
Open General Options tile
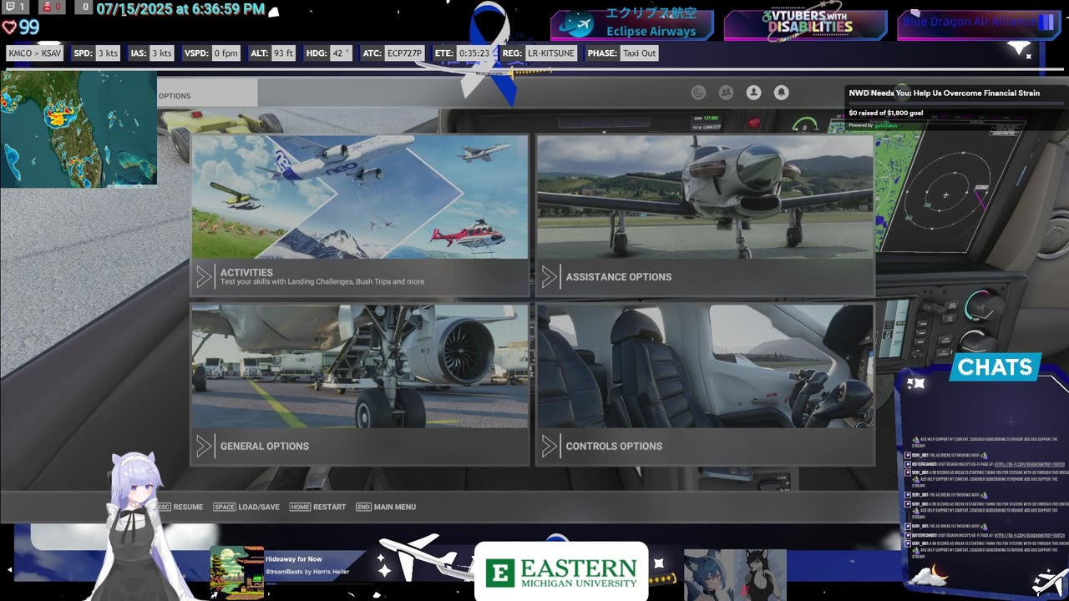pyautogui.click(x=360, y=384)
